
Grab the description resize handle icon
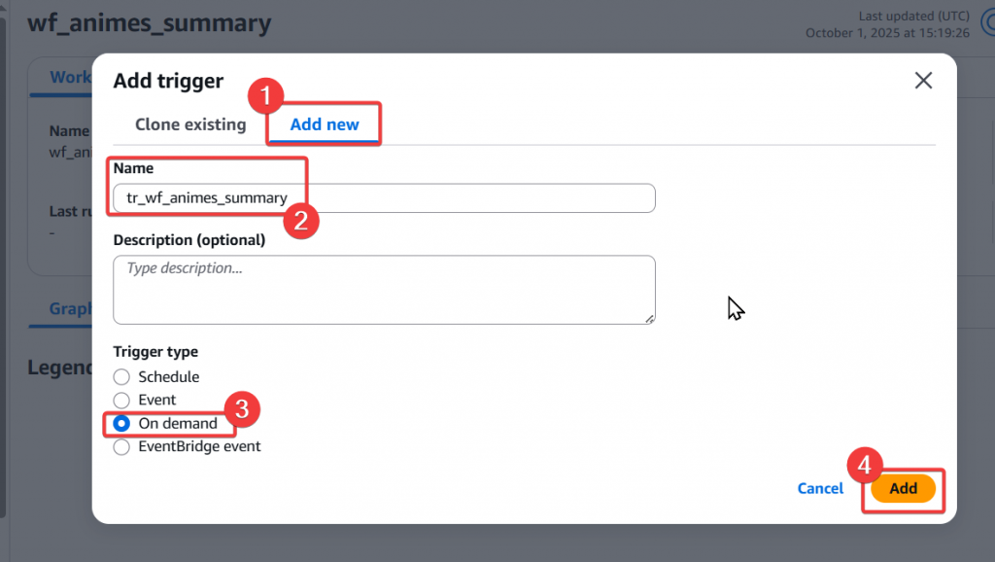point(649,319)
